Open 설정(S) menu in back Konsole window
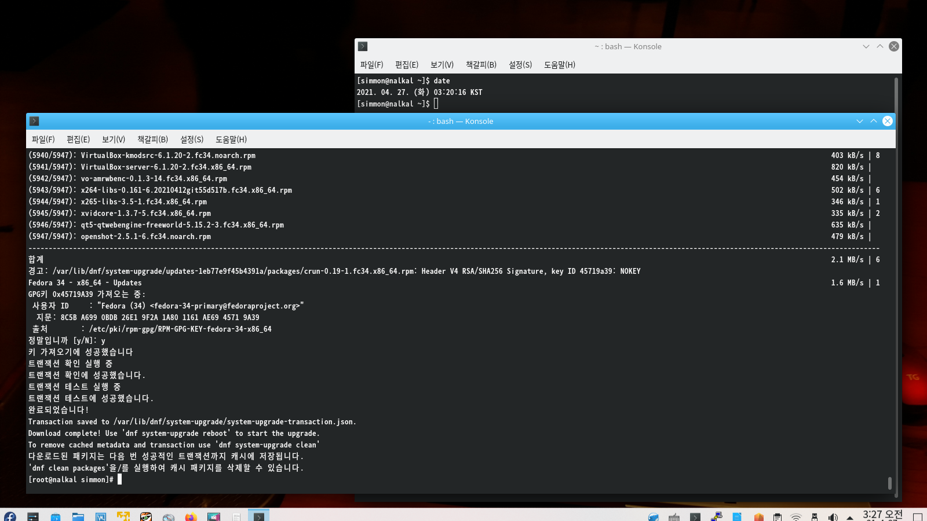 click(520, 65)
